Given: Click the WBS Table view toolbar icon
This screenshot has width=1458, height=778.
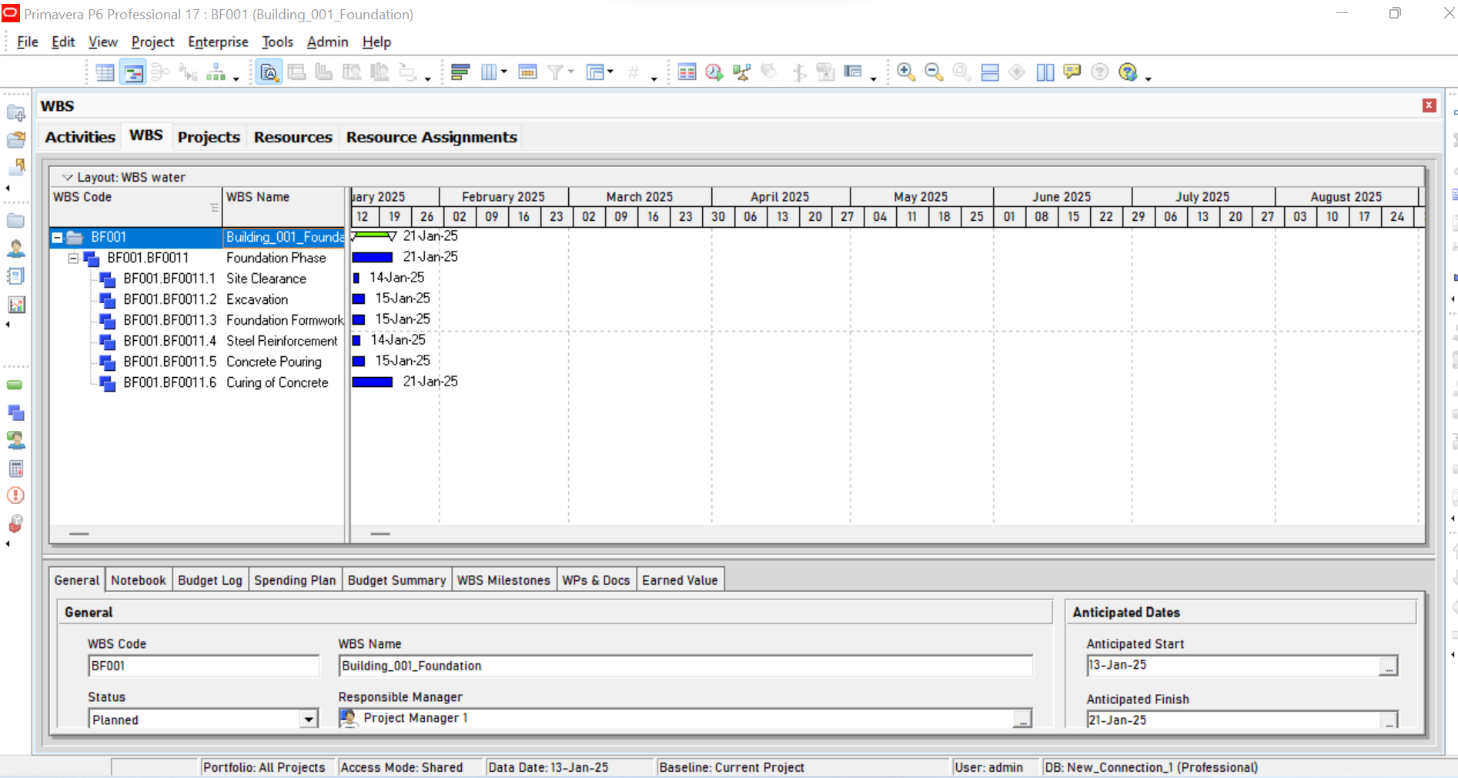Looking at the screenshot, I should 105,72.
